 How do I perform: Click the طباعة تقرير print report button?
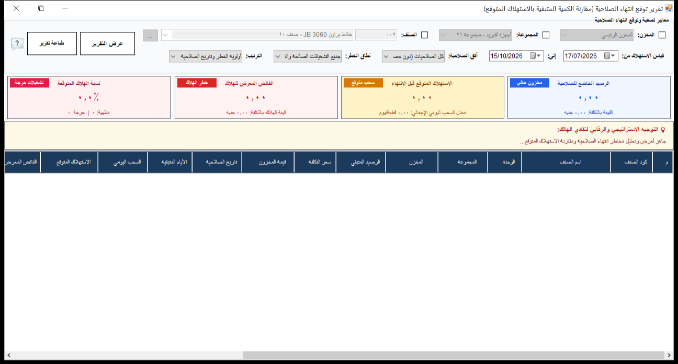pyautogui.click(x=52, y=43)
